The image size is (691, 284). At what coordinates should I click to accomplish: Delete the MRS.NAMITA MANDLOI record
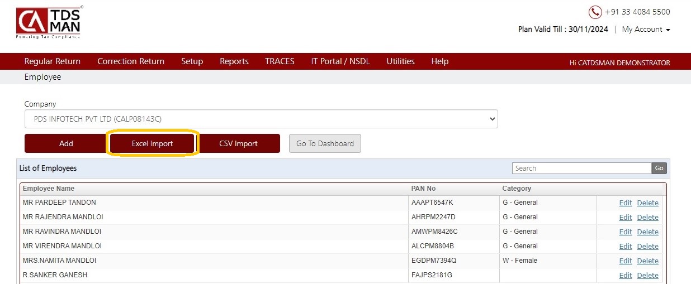(x=648, y=261)
